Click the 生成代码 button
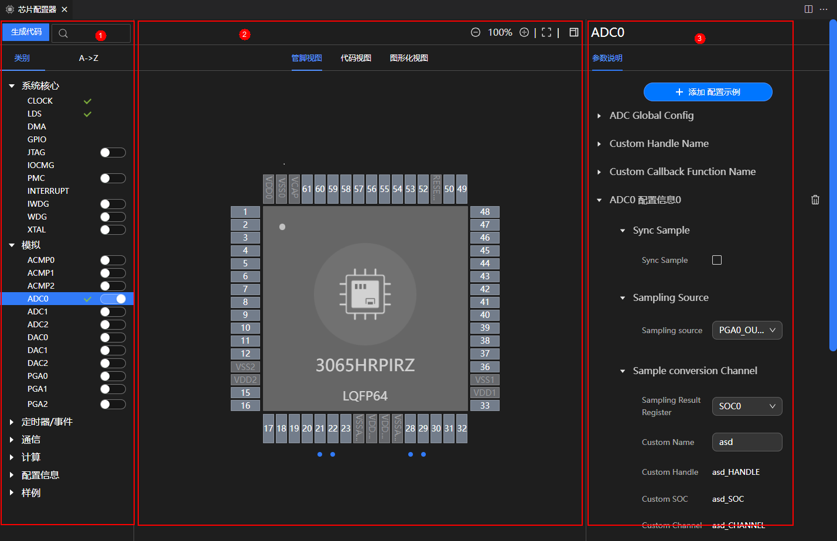Viewport: 837px width, 541px height. pyautogui.click(x=26, y=32)
